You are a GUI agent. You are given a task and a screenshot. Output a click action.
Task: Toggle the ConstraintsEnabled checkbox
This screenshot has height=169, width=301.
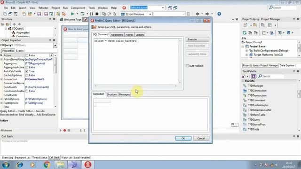tap(27, 91)
